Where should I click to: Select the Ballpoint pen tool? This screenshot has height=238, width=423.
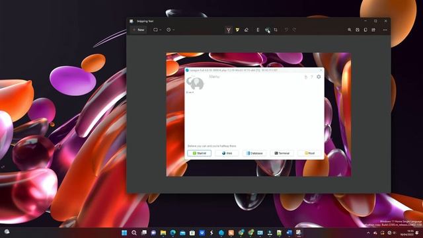click(x=229, y=30)
